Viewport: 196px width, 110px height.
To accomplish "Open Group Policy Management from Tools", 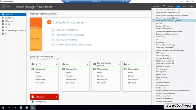I will click(x=165, y=48).
